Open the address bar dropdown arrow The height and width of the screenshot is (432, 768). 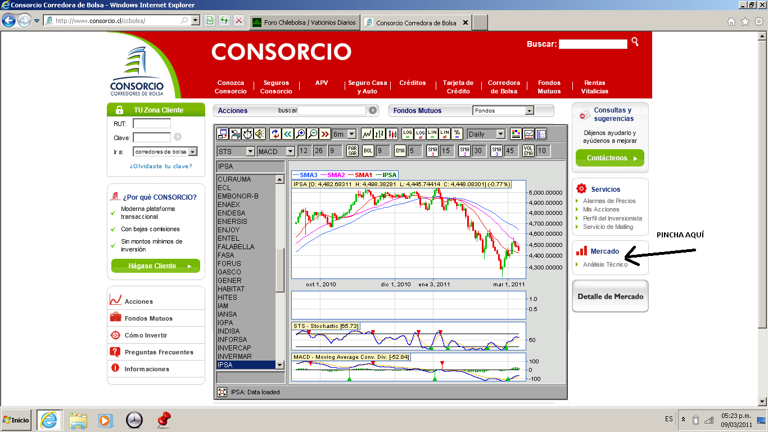[196, 21]
